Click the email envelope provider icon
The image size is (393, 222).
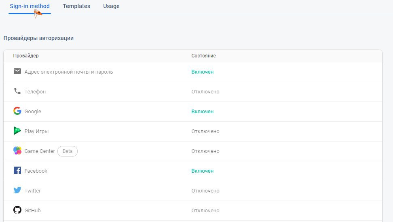pyautogui.click(x=17, y=72)
